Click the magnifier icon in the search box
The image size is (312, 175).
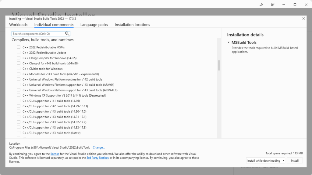(67, 33)
